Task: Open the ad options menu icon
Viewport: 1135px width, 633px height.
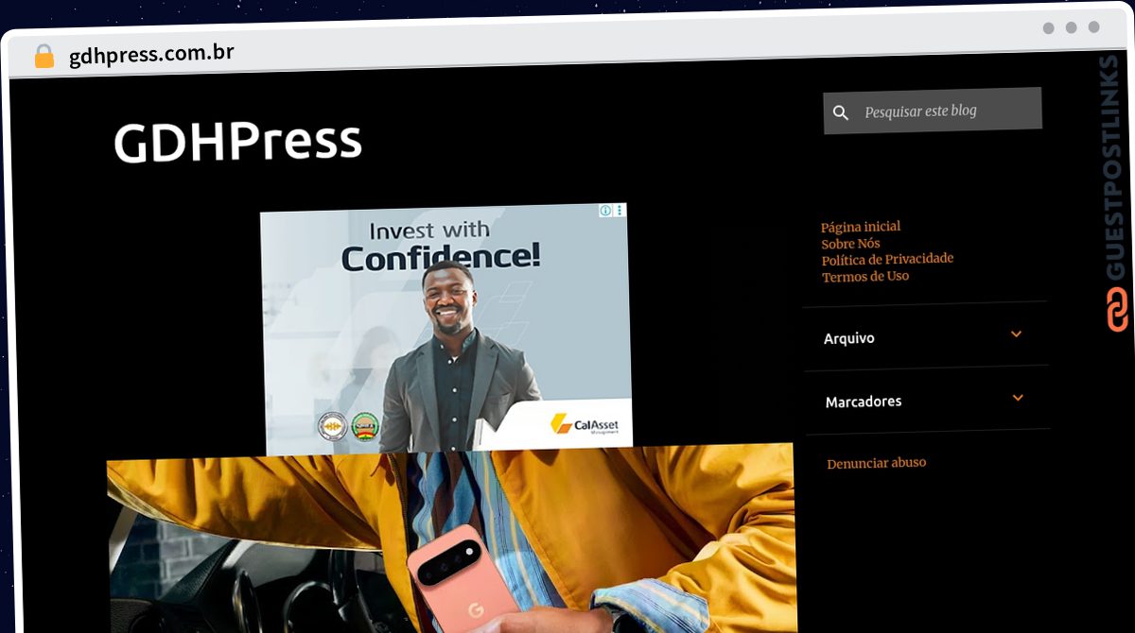Action: tap(620, 211)
